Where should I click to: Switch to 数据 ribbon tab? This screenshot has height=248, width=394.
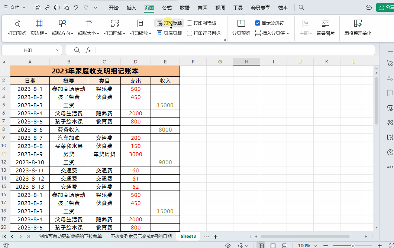click(x=185, y=8)
